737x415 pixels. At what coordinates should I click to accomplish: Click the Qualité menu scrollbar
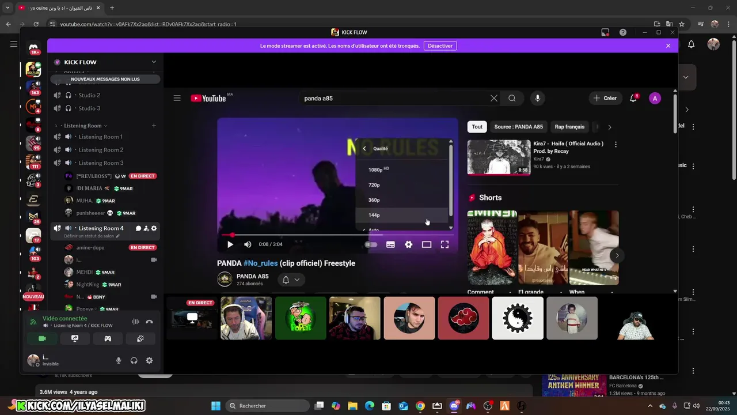click(451, 179)
